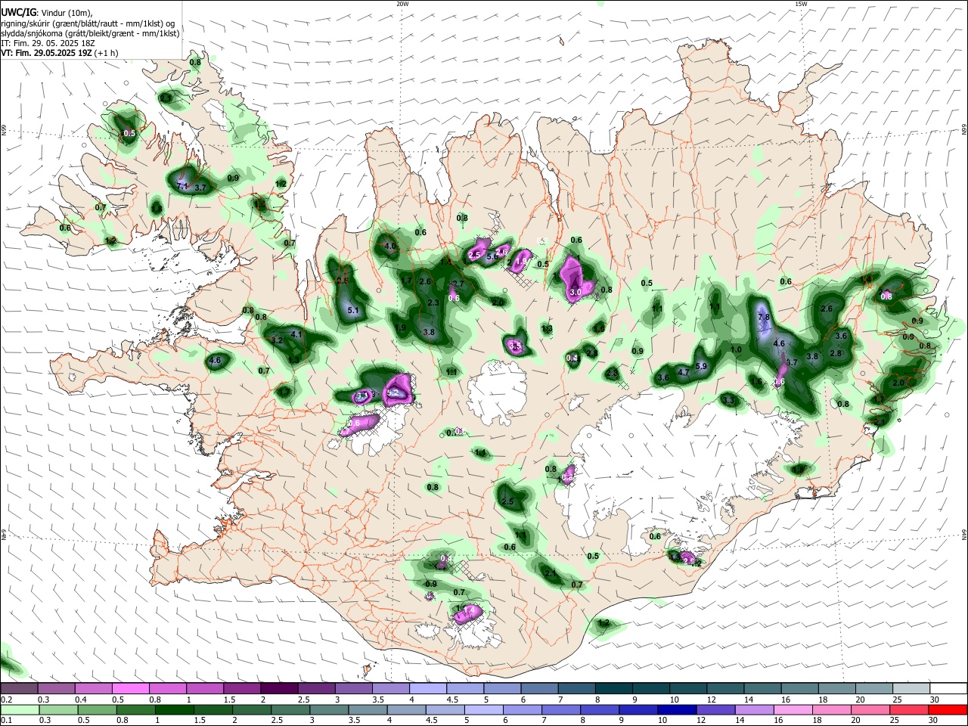Click the 3.0 value in the purple patch
The width and height of the screenshot is (968, 726).
coord(575,292)
